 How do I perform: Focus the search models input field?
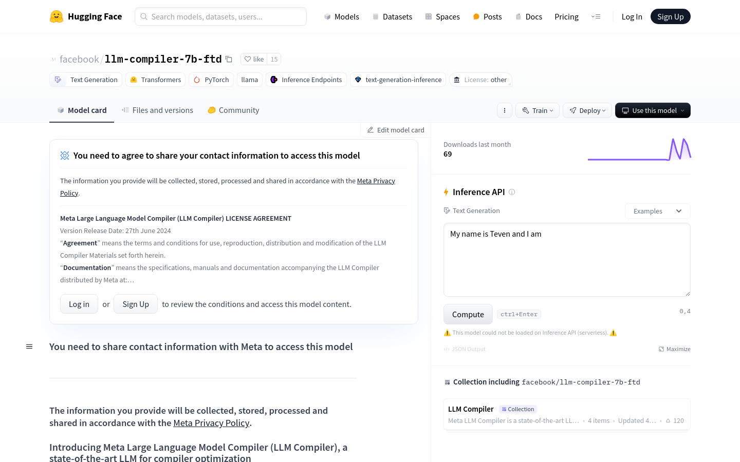tap(220, 16)
